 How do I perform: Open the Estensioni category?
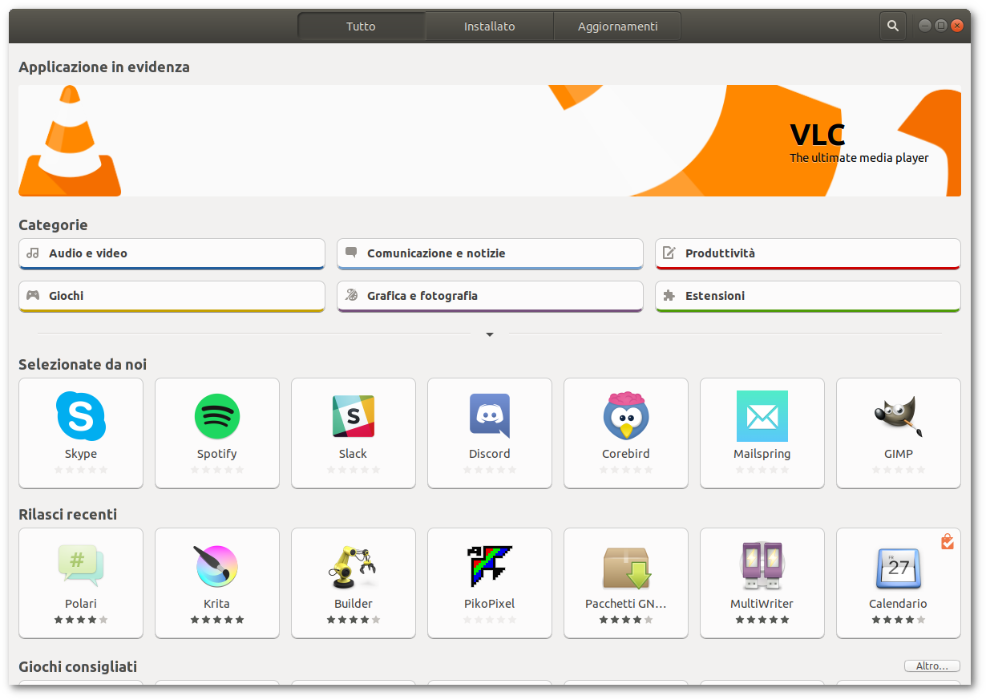[x=807, y=296]
